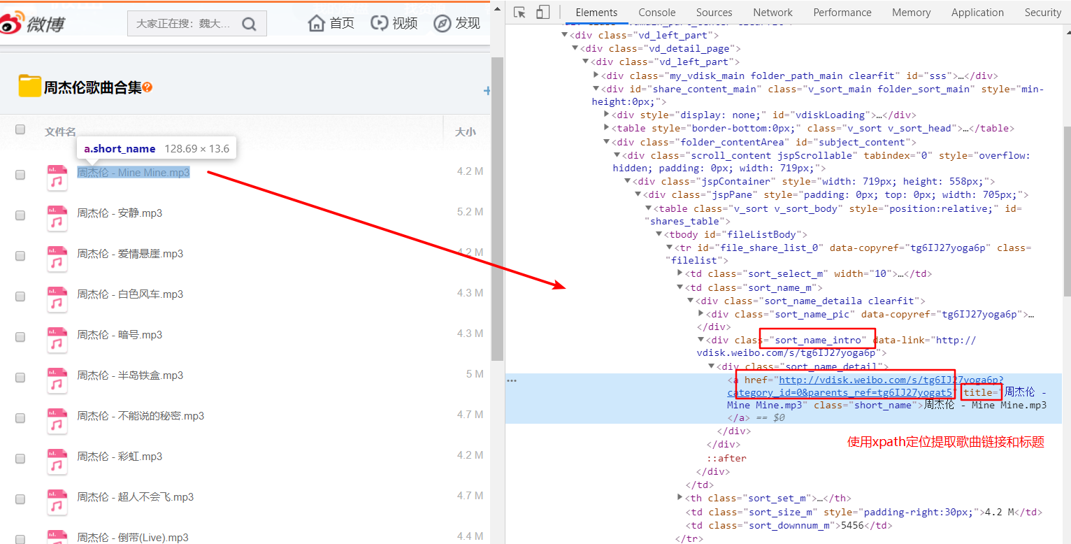The height and width of the screenshot is (544, 1071).
Task: Click the yellow folder icon beside 周杰伦歌曲合集
Action: (x=29, y=86)
